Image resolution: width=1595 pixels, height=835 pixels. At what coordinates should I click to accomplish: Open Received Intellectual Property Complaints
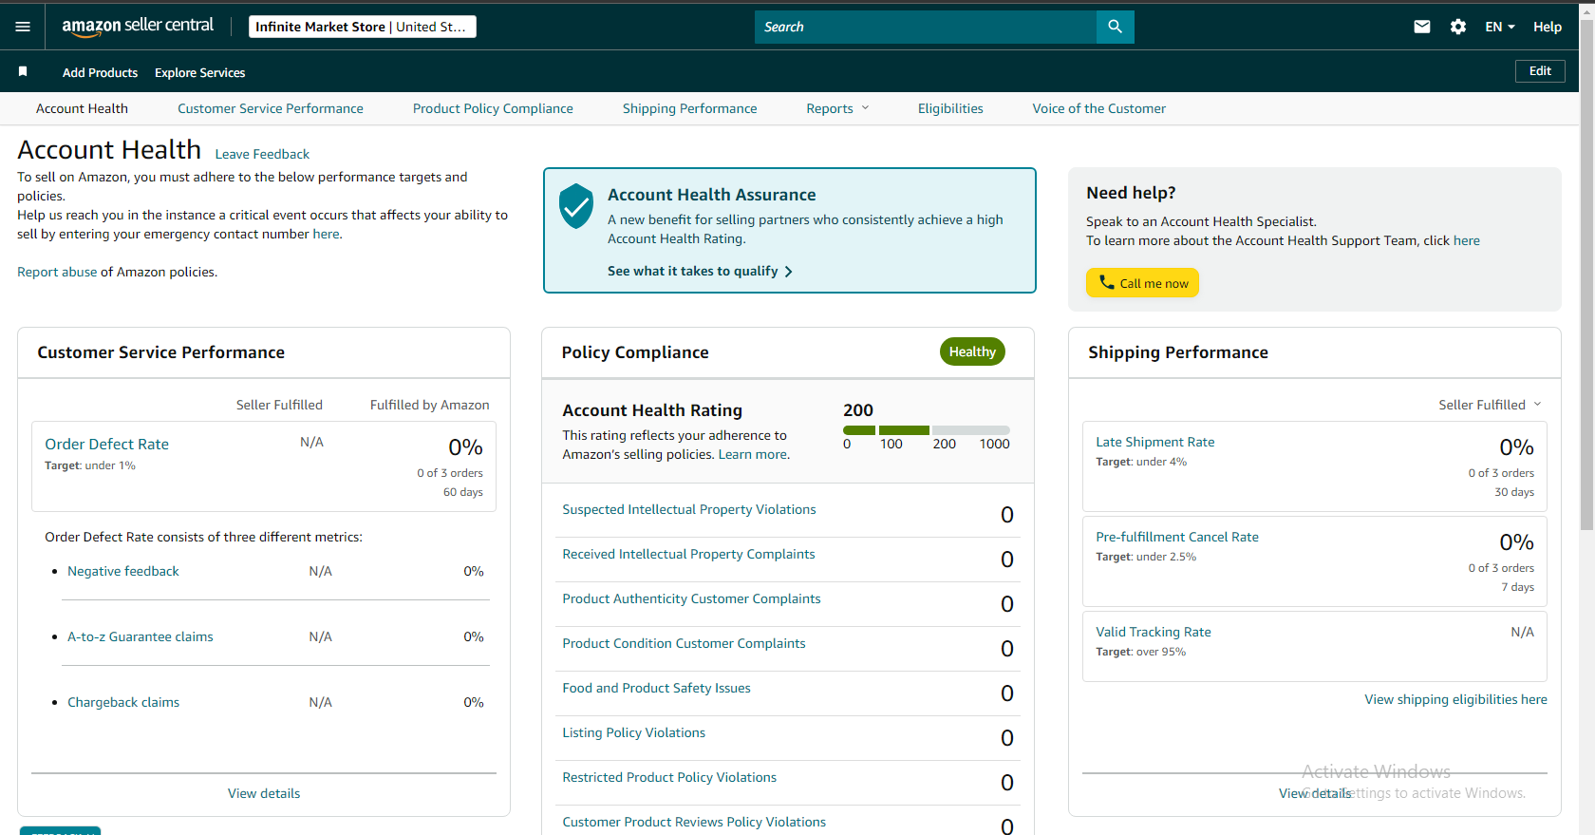(x=688, y=554)
